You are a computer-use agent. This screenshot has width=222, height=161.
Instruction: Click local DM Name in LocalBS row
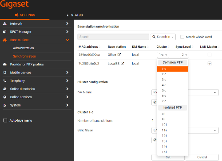coord(135,63)
